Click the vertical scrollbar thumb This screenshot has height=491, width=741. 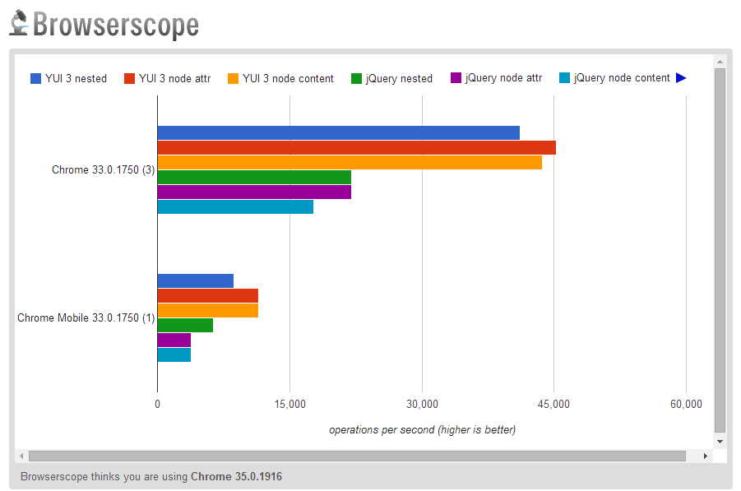(720, 251)
